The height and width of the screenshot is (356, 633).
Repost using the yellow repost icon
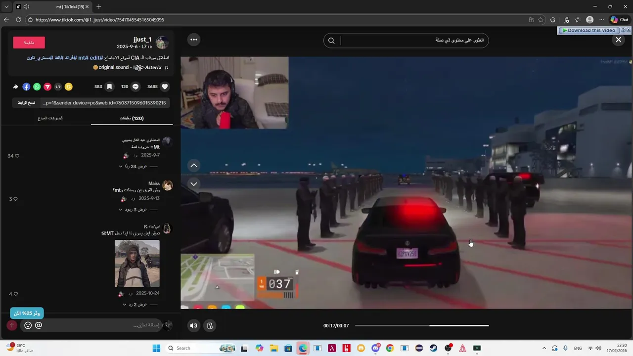coord(69,87)
